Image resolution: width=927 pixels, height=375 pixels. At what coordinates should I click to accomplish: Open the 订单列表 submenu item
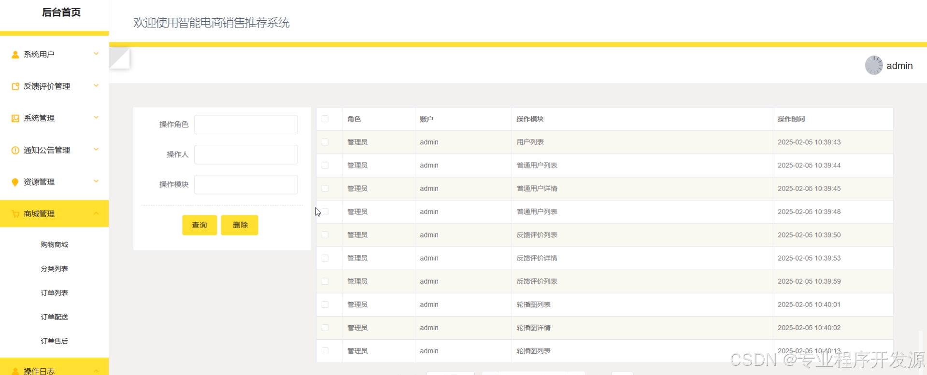(55, 293)
